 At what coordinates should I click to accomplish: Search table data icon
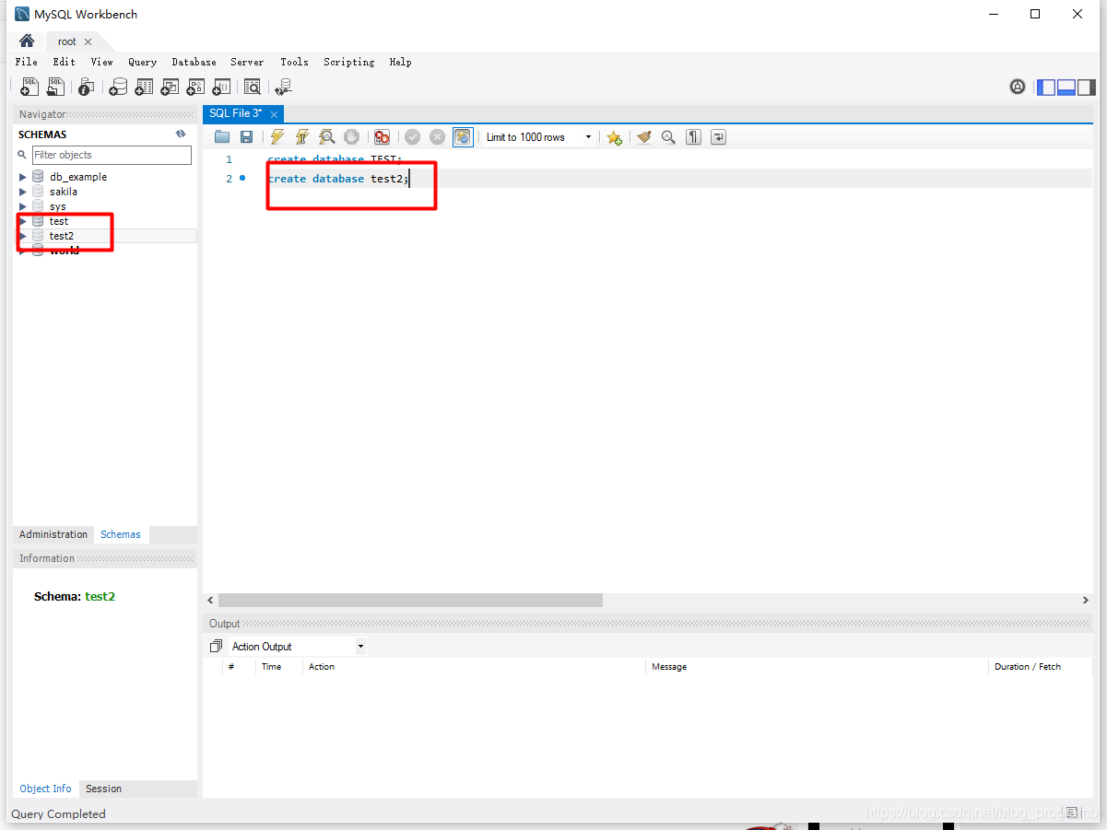tap(252, 87)
